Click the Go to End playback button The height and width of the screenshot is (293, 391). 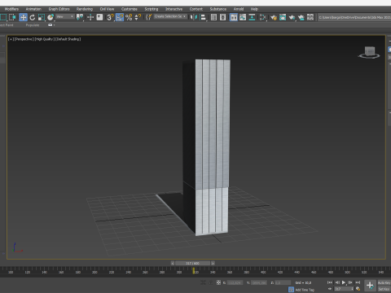coord(358,282)
